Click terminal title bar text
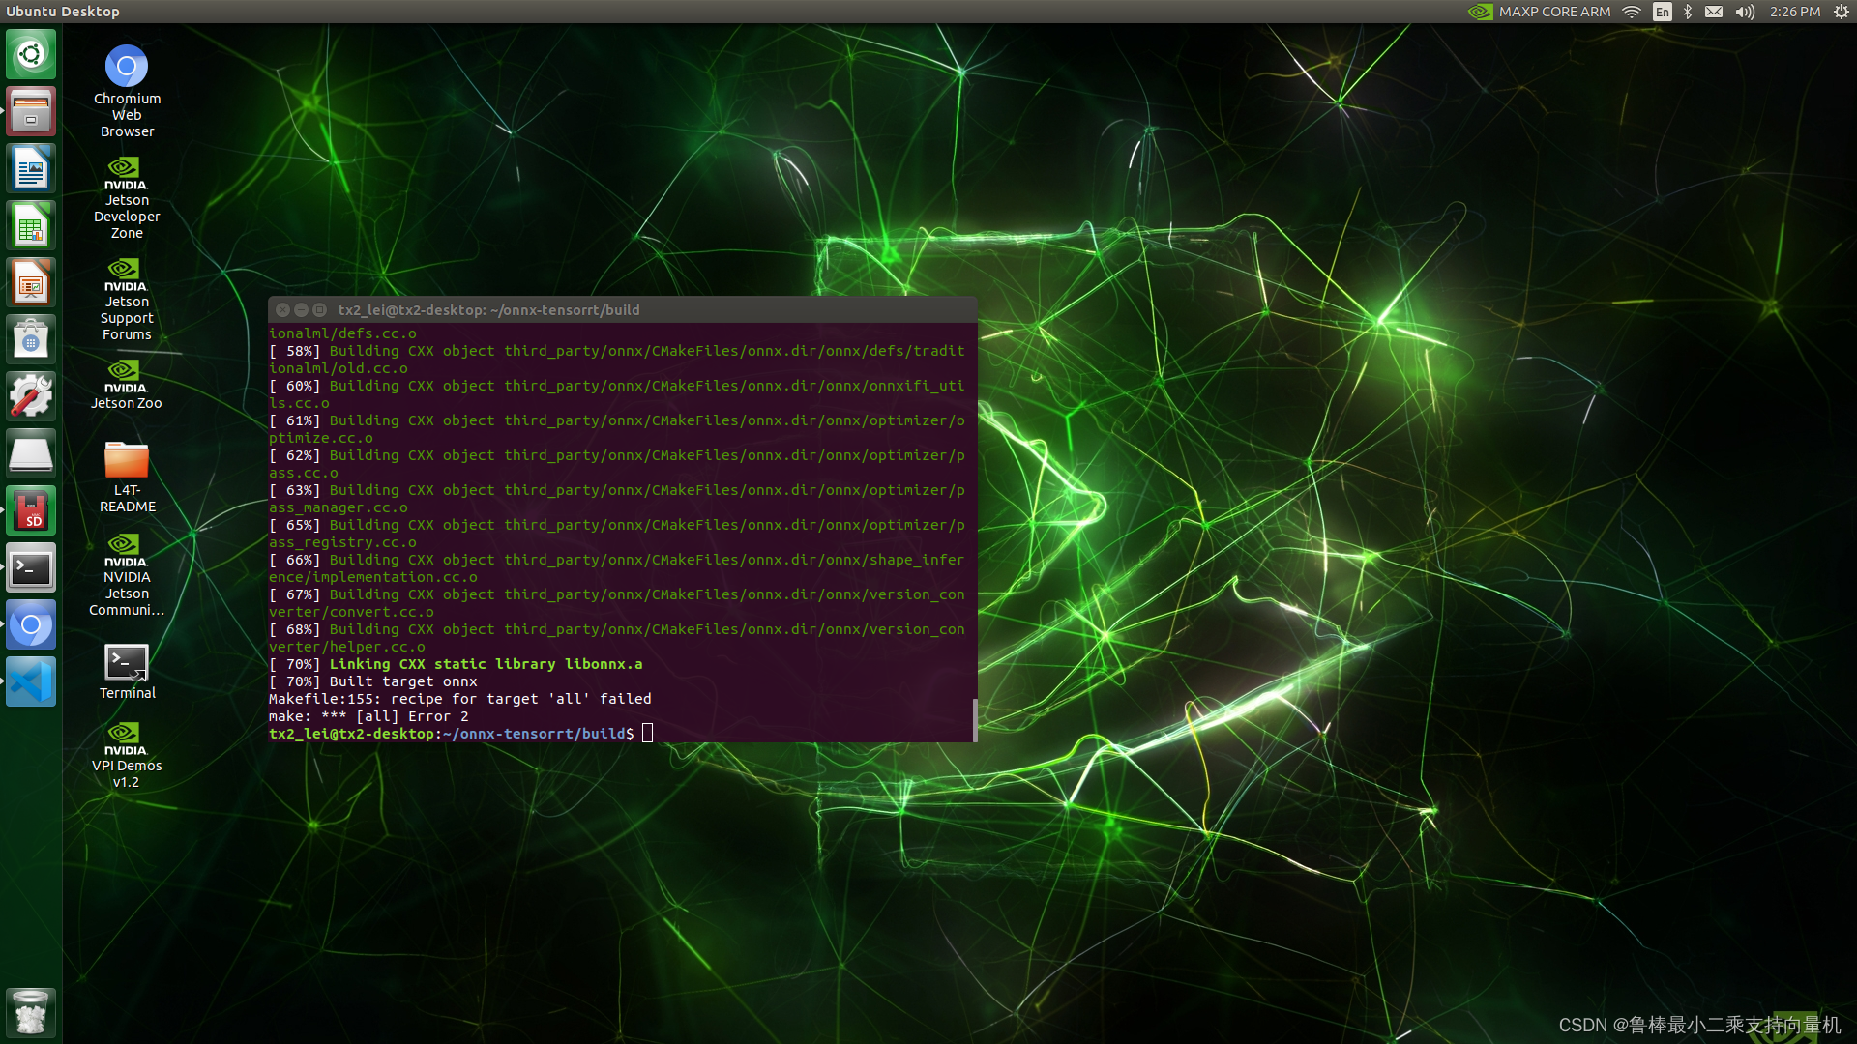Image resolution: width=1857 pixels, height=1044 pixels. point(488,310)
